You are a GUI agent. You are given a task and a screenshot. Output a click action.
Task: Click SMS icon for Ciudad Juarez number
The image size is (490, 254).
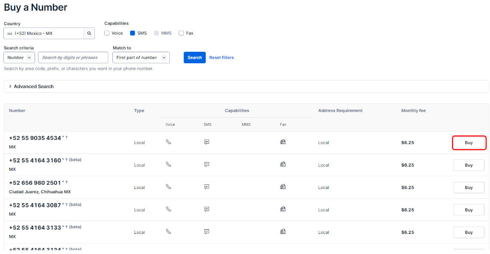point(207,187)
